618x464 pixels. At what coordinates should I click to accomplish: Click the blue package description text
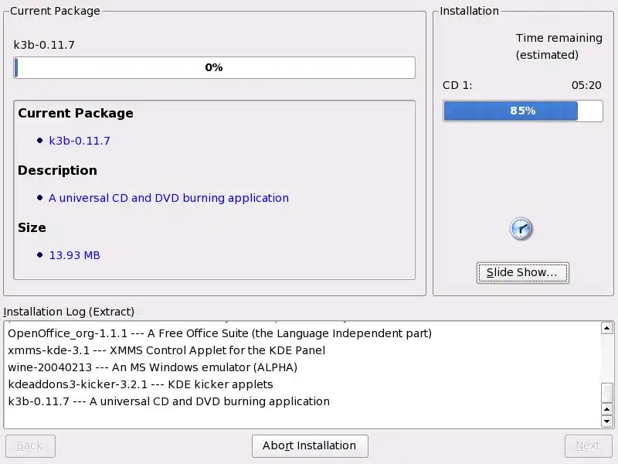pos(168,198)
